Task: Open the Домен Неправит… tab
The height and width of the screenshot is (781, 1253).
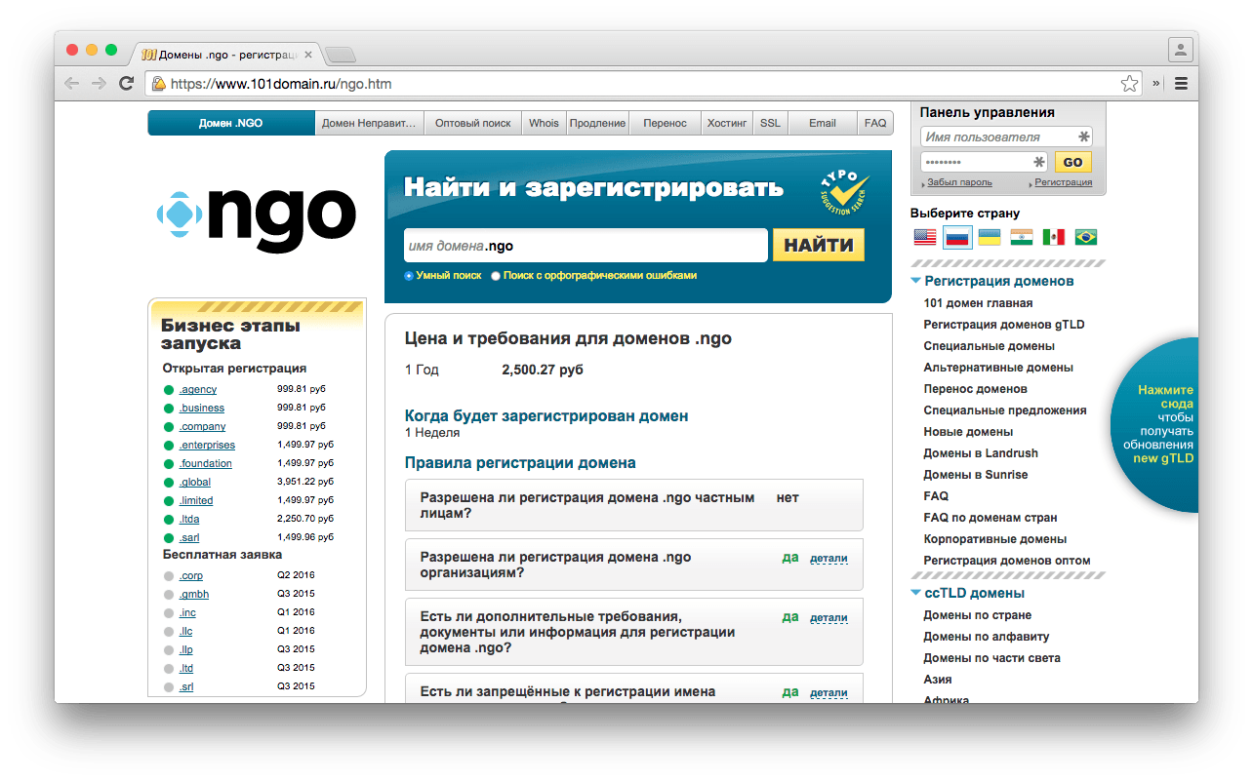Action: pos(369,123)
